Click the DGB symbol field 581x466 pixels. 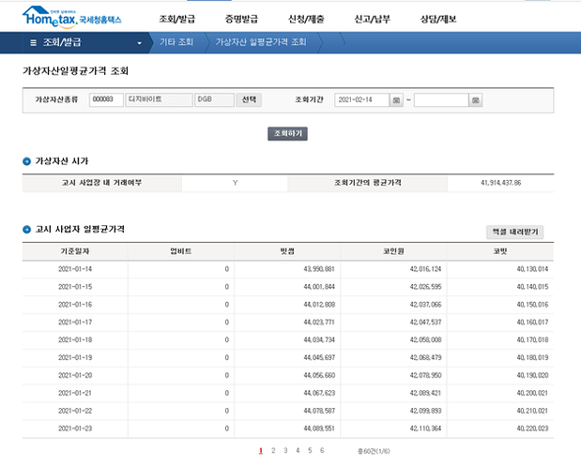click(x=215, y=99)
